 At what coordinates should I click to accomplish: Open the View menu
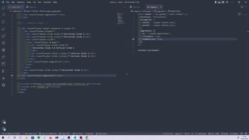[29, 2]
